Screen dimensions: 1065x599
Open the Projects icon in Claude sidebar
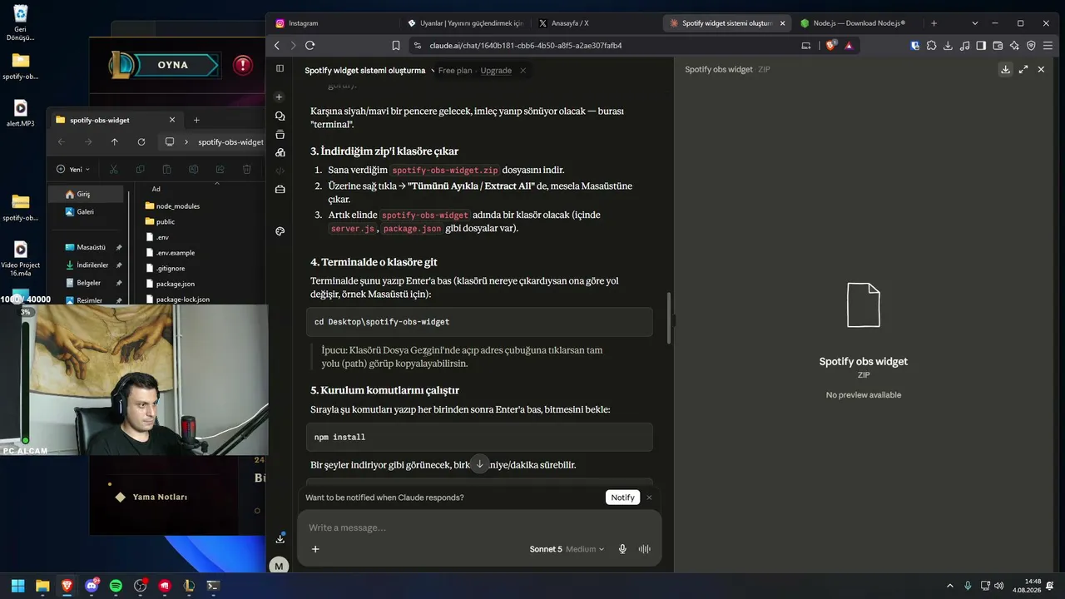point(280,134)
